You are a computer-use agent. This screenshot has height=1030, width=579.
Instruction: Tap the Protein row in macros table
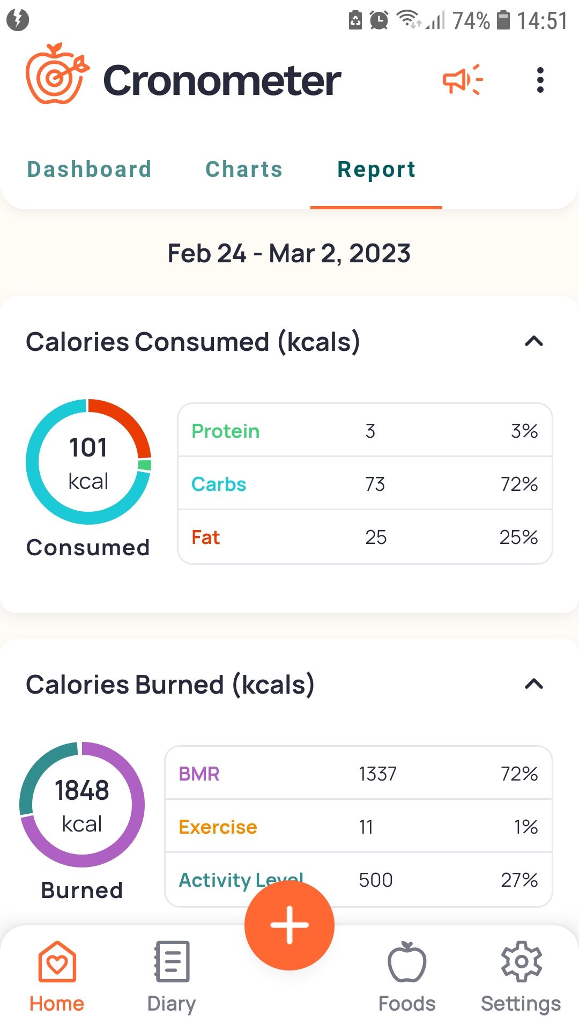365,431
